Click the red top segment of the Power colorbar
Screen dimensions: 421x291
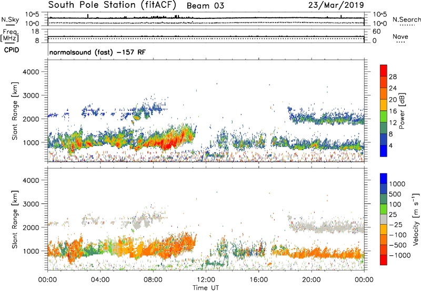[384, 71]
